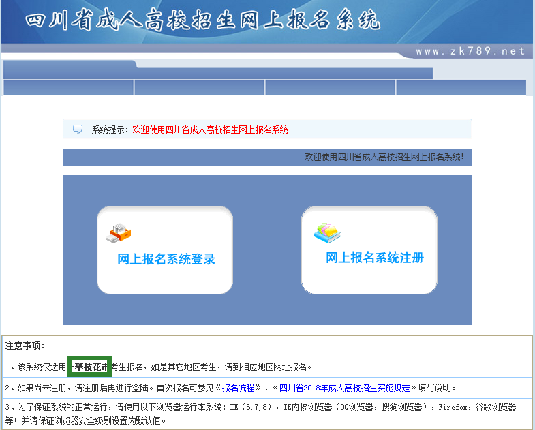Click note 3 about supported browsers
This screenshot has width=535, height=430.
tap(260, 414)
